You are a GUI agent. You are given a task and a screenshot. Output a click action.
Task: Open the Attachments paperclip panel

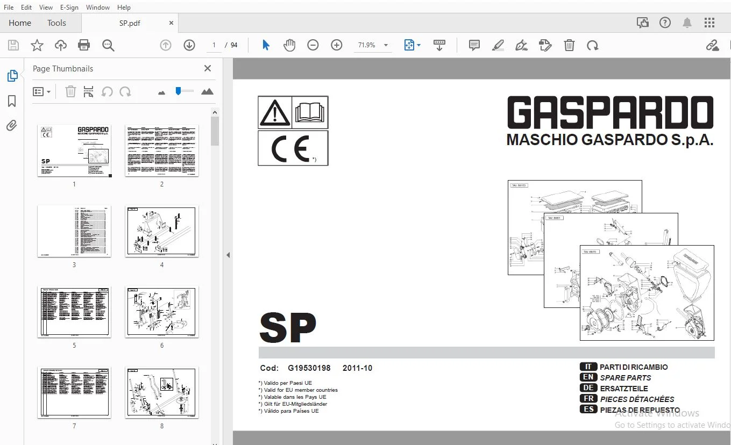click(x=12, y=126)
